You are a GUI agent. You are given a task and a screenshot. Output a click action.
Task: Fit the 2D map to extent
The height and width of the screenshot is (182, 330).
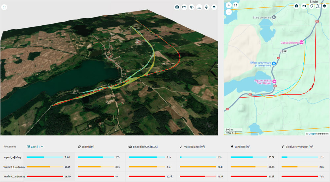[236, 5]
